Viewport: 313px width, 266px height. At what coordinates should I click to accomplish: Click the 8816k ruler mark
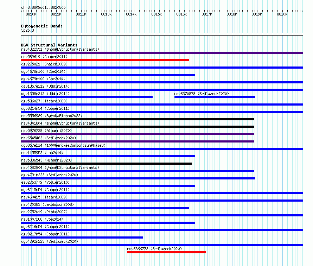(x=182, y=14)
